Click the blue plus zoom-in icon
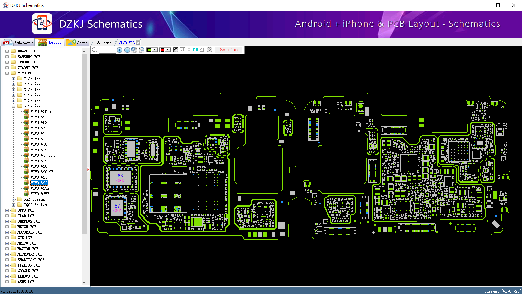 [120, 50]
